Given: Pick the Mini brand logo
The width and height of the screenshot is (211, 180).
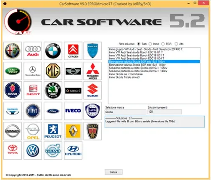Looking at the screenshot, I should [x=73, y=71].
